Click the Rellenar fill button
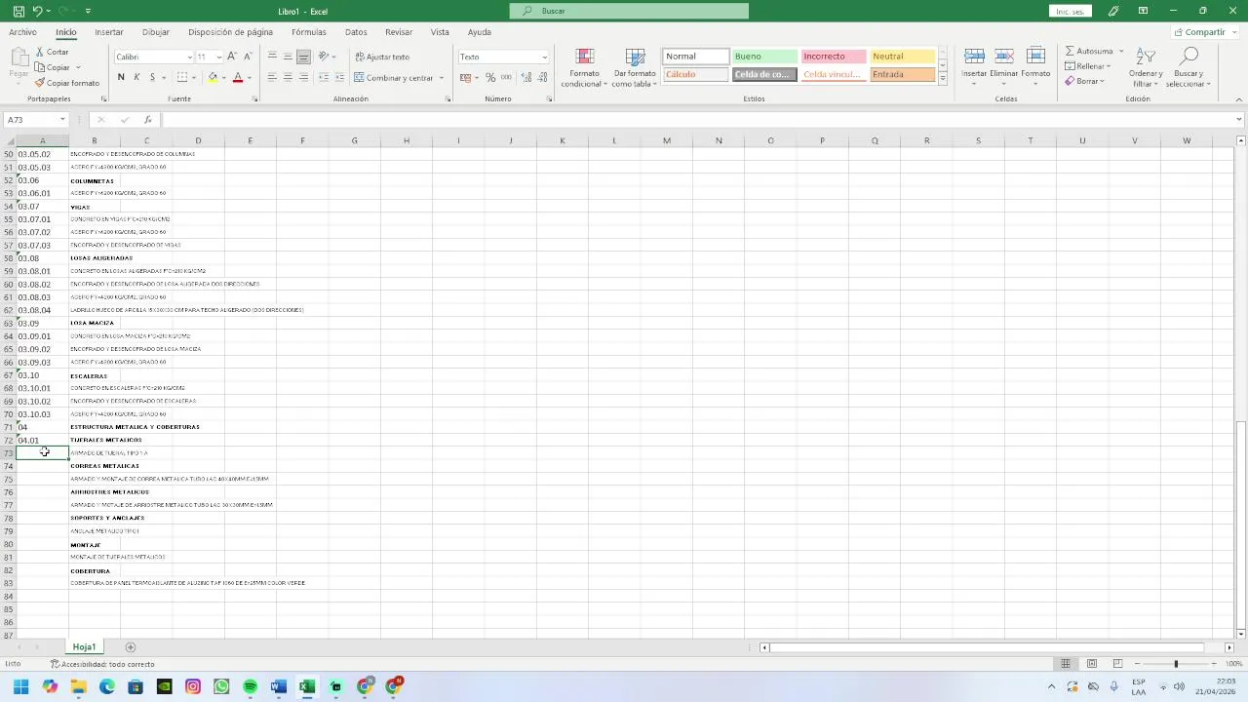This screenshot has width=1248, height=702. [x=1086, y=66]
